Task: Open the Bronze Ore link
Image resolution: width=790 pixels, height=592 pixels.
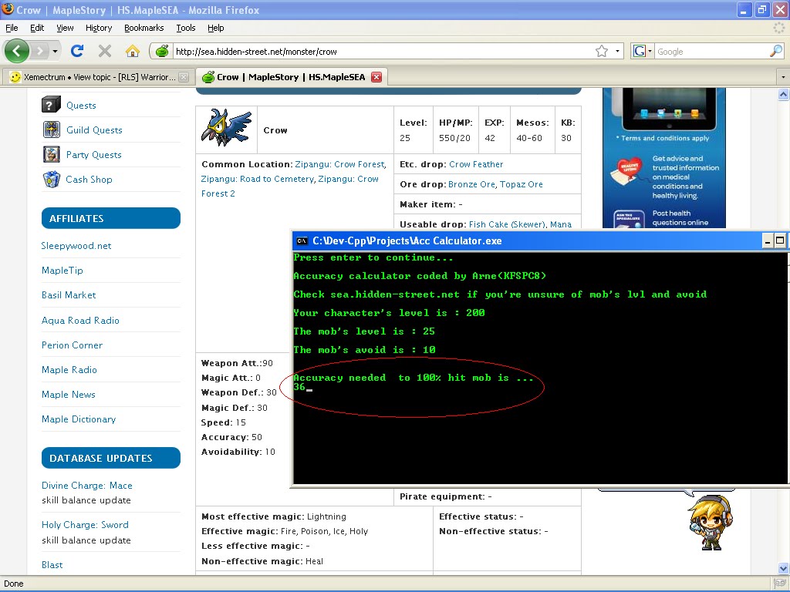Action: [x=471, y=184]
